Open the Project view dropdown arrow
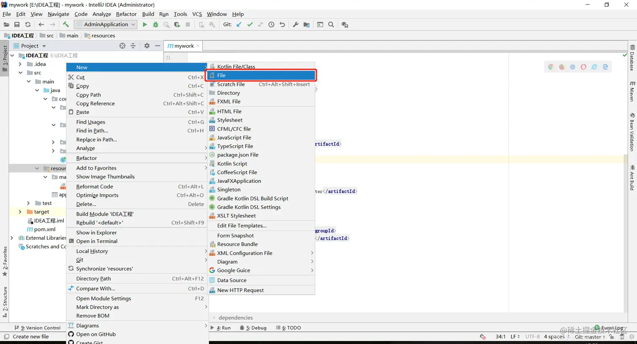The height and width of the screenshot is (344, 637). pos(44,46)
